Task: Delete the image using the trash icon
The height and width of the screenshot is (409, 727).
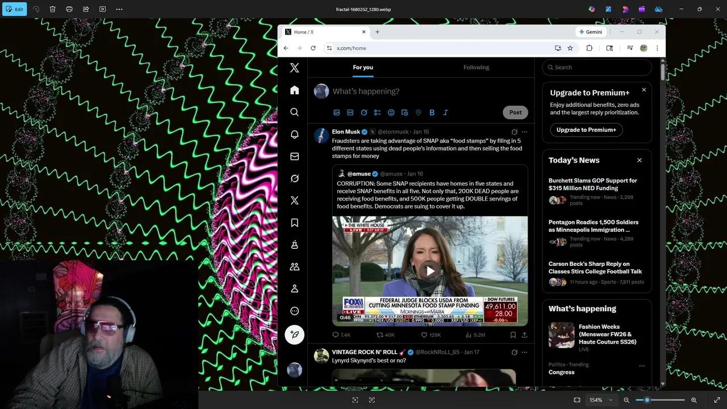Action: click(x=53, y=9)
